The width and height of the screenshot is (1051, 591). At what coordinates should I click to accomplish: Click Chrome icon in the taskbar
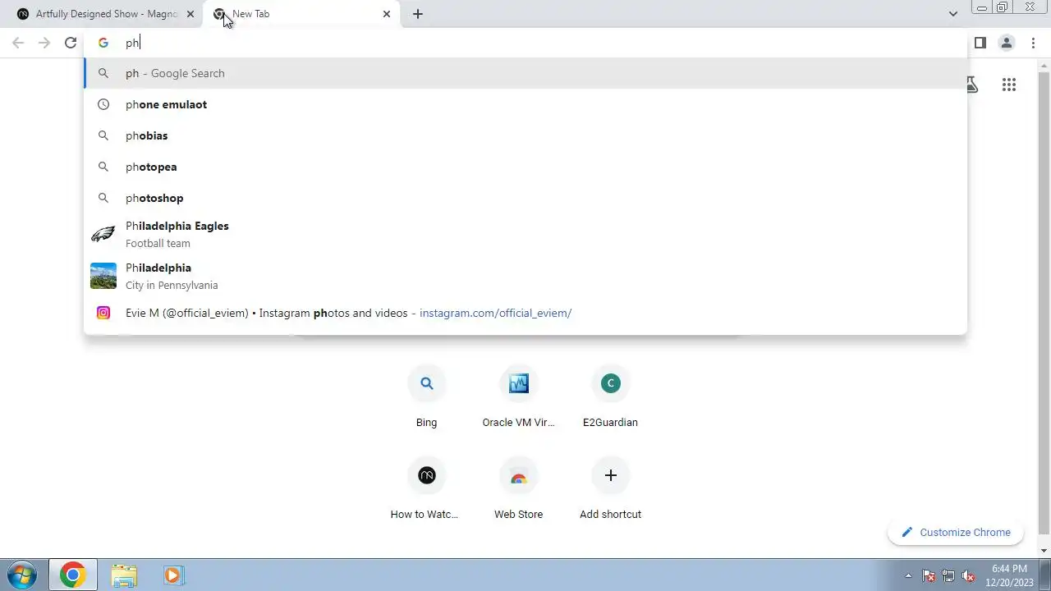point(72,575)
